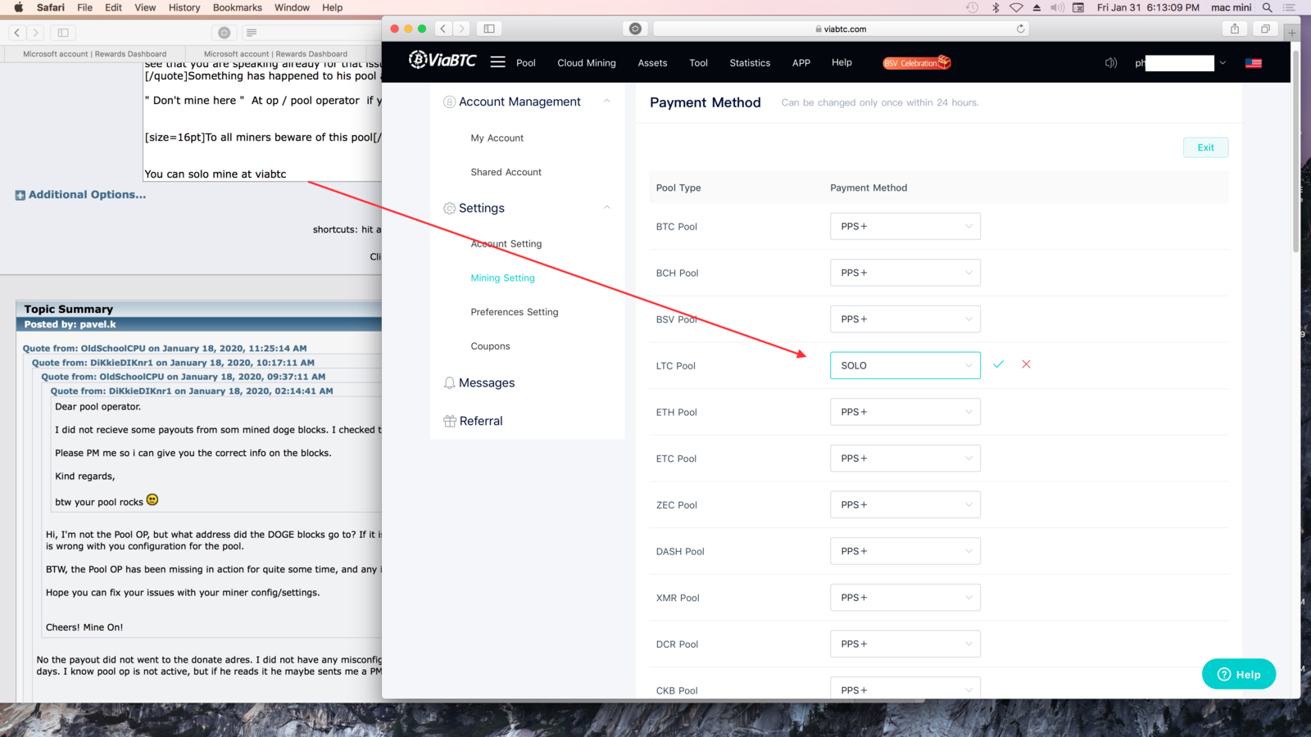Open ETH Pool payment method dropdown
Screen dimensions: 1311x737
click(905, 412)
